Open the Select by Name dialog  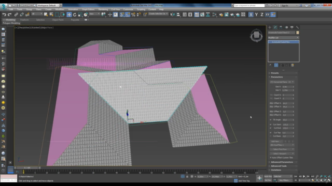pos(51,14)
